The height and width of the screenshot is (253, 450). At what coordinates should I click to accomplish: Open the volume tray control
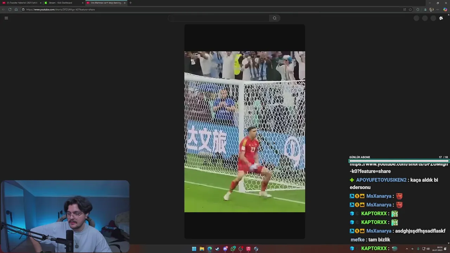(x=428, y=249)
